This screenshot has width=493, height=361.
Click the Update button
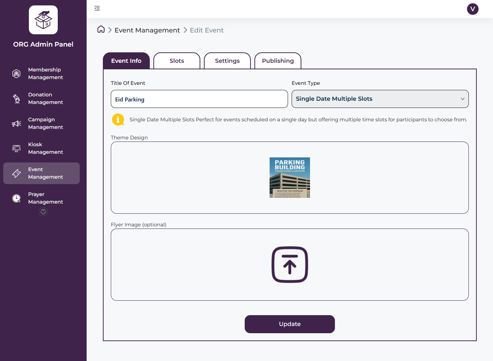click(289, 324)
